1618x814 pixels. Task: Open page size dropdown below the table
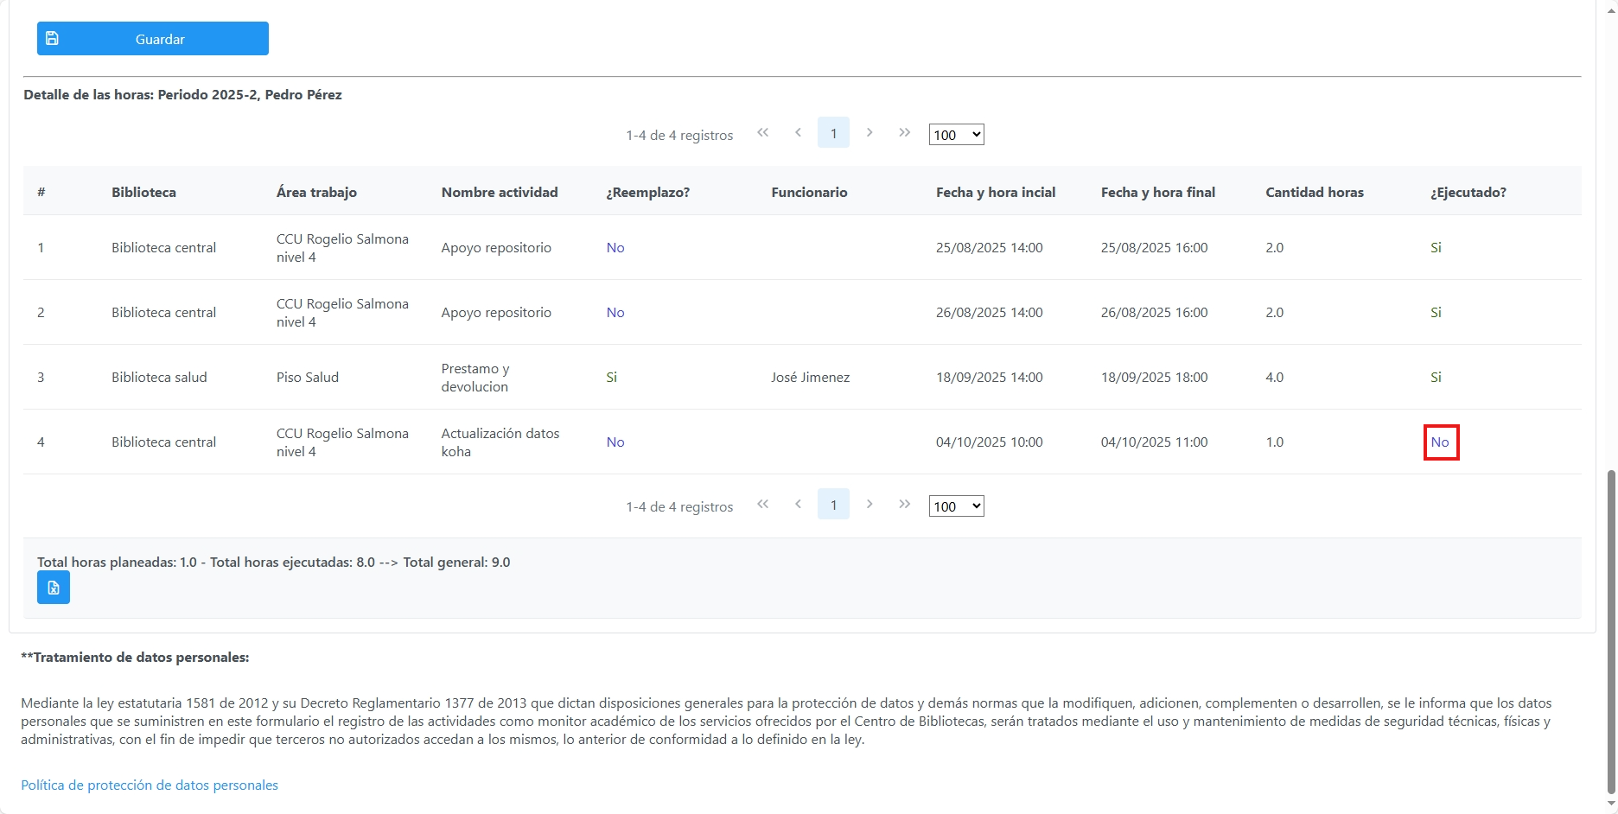pos(956,506)
